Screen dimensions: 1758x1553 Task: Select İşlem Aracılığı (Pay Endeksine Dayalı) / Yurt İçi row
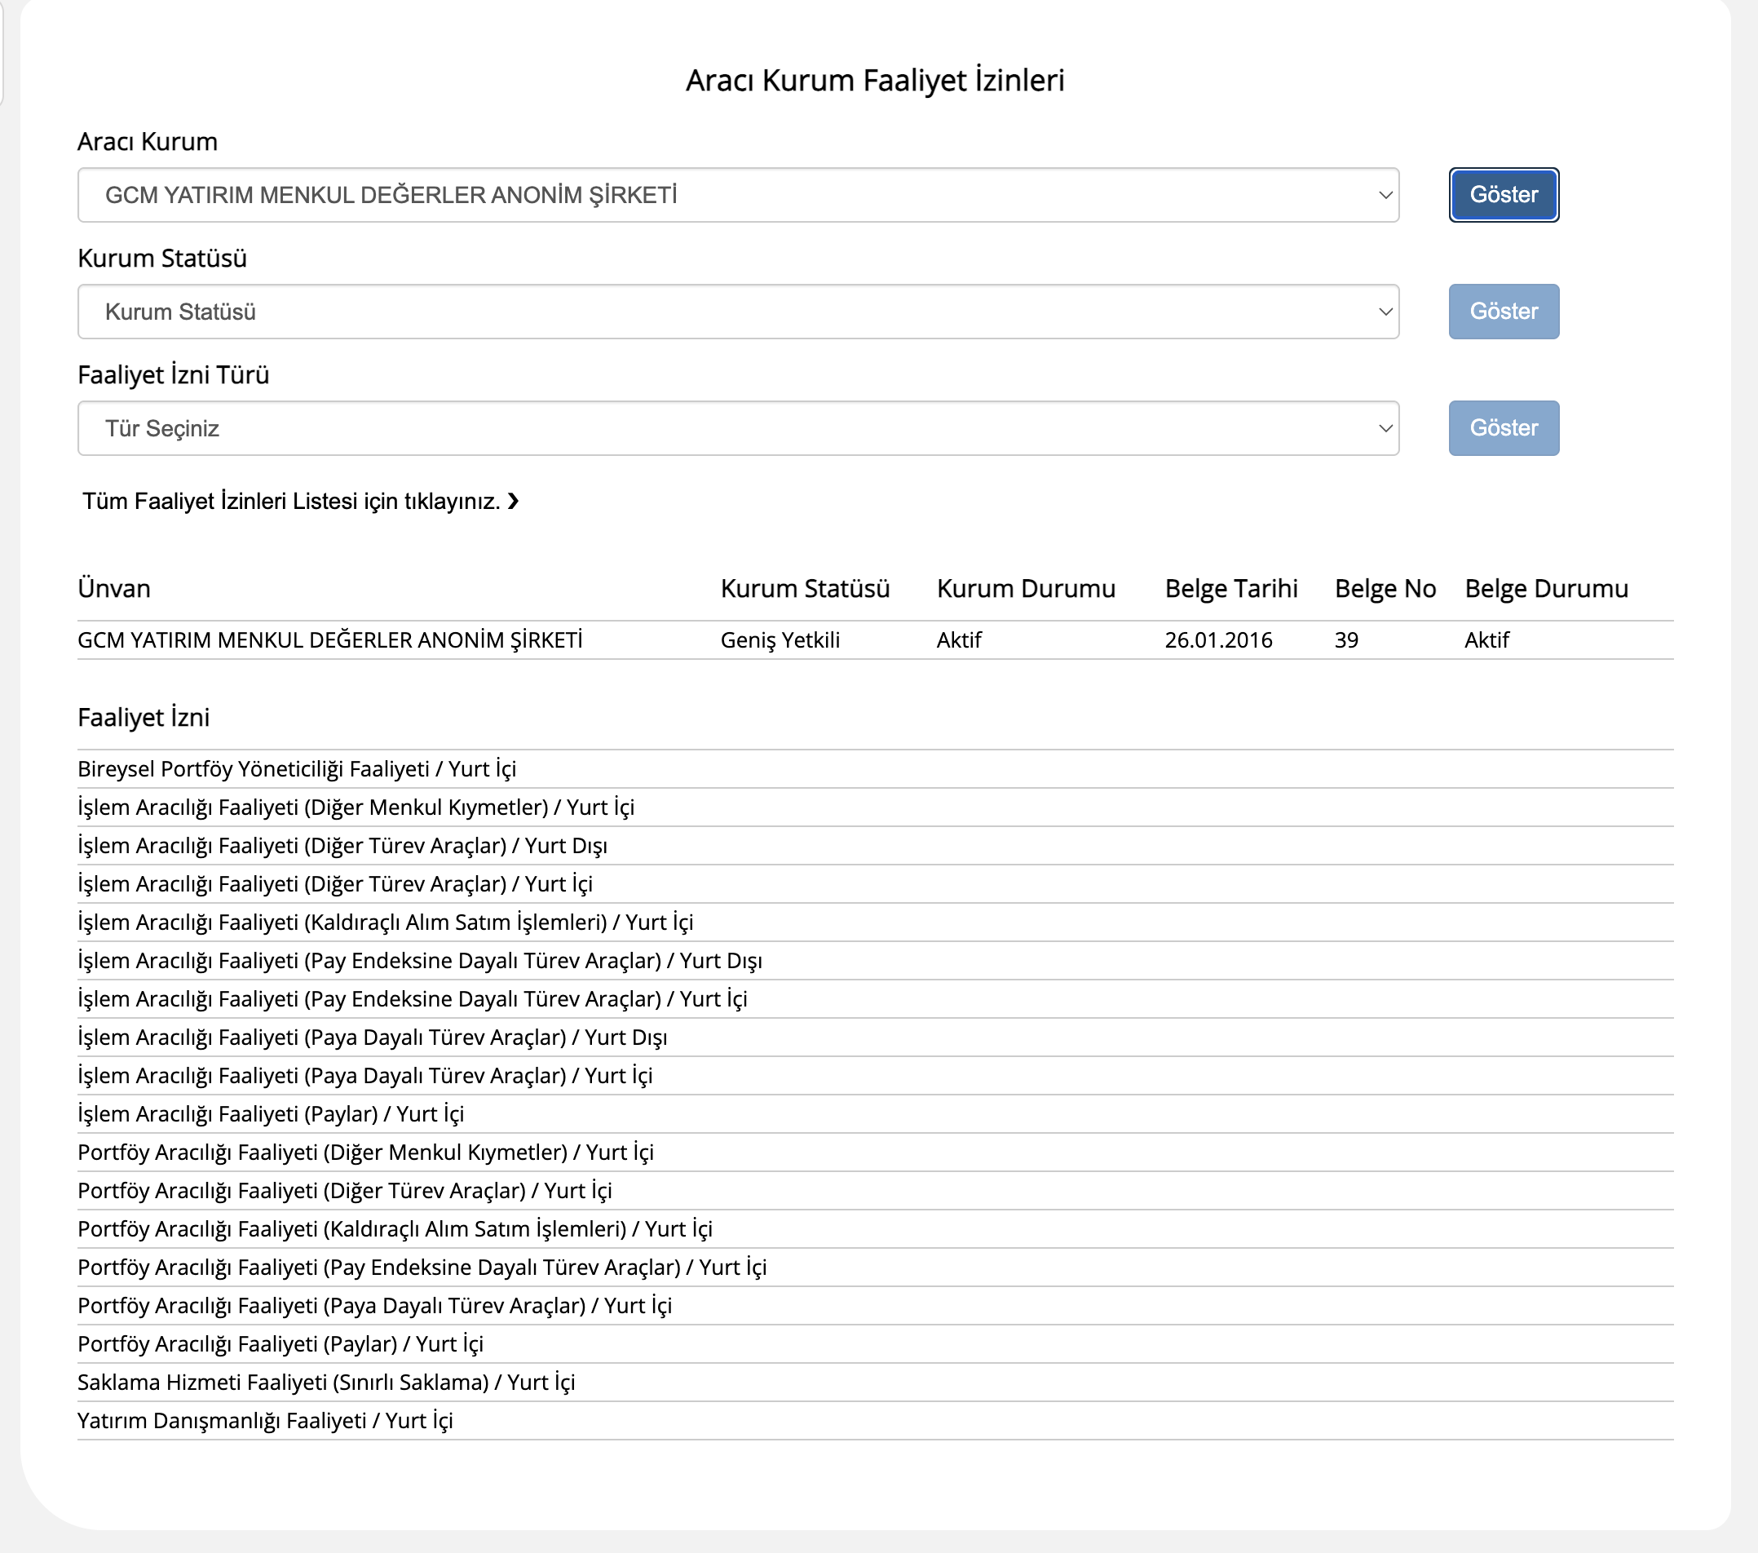[x=876, y=999]
